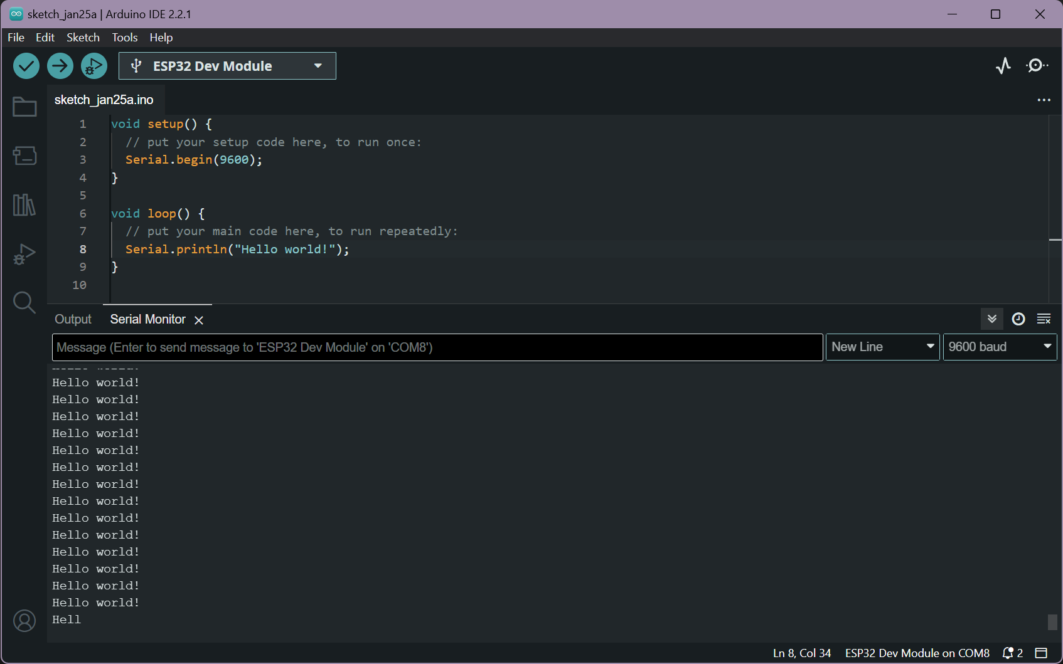Open the Help menu
This screenshot has width=1063, height=664.
point(161,38)
